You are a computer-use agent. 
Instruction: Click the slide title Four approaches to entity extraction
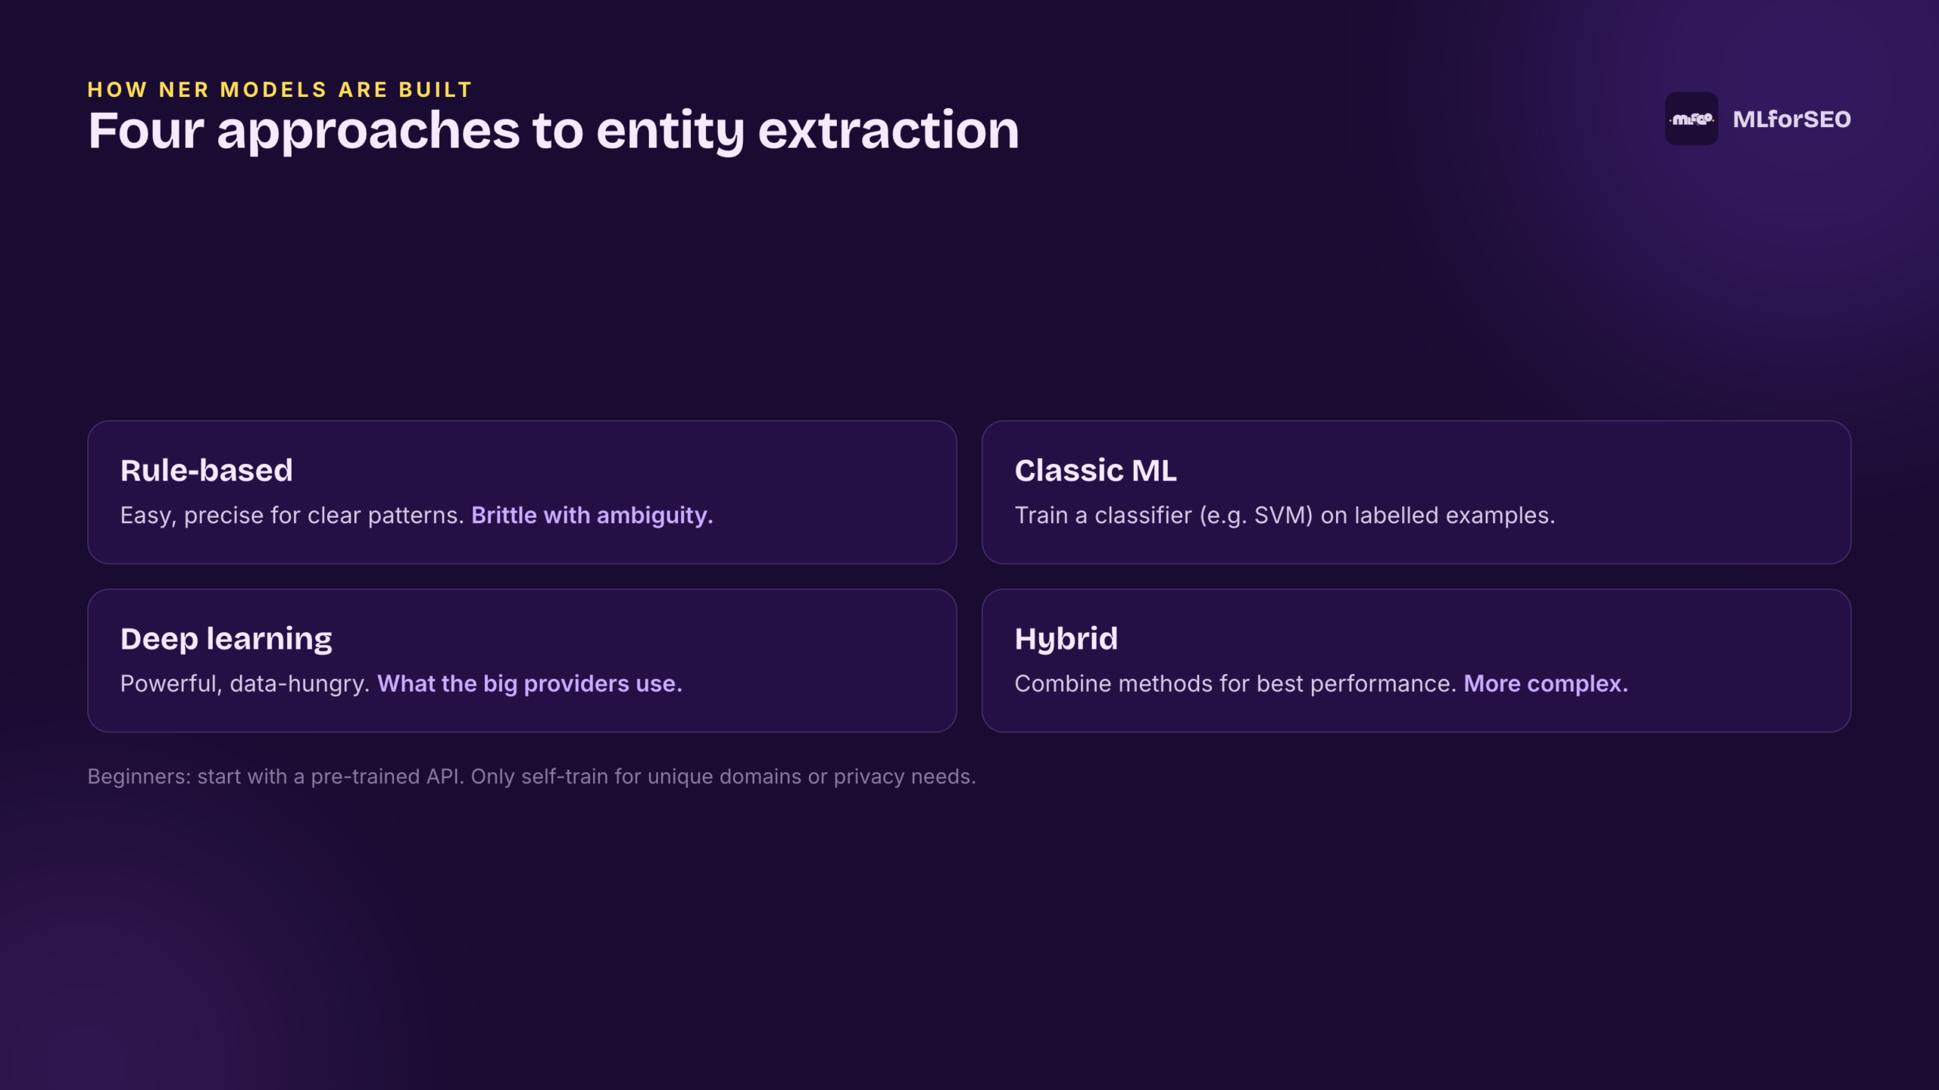click(554, 130)
